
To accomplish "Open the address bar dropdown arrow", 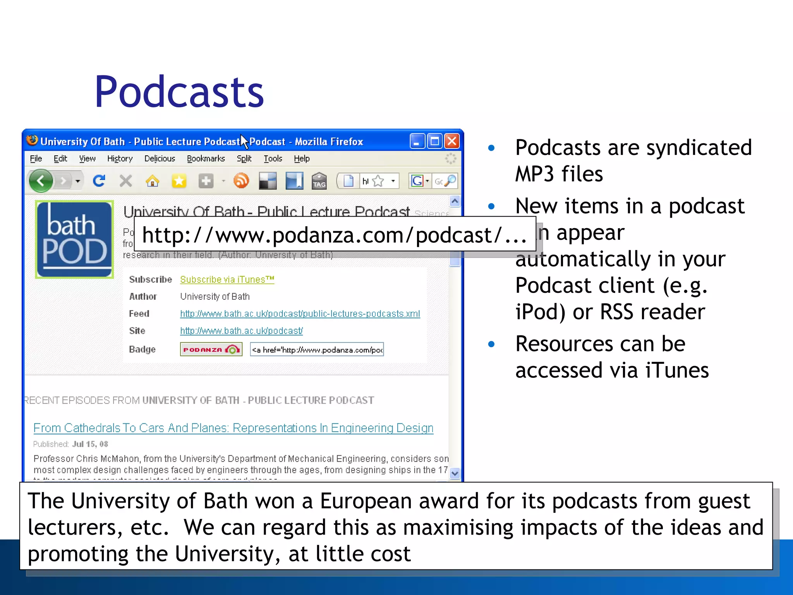I will 393,181.
